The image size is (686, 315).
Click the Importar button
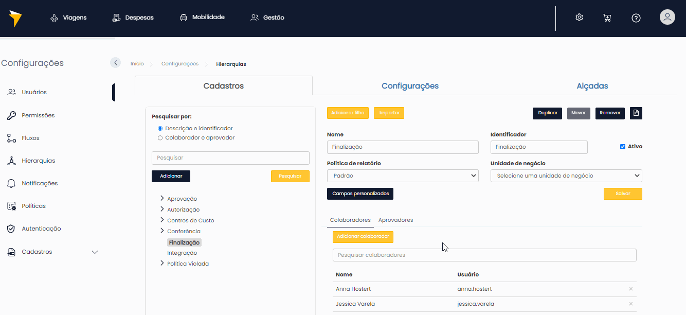[389, 113]
